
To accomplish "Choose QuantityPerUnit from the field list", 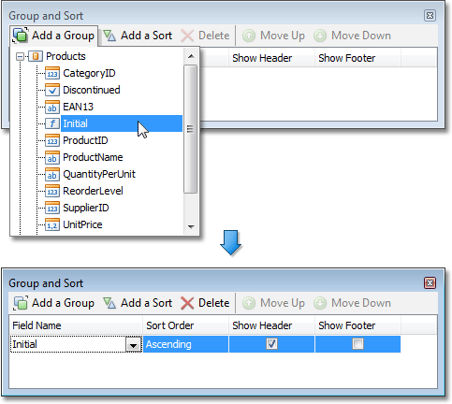I will (x=99, y=174).
